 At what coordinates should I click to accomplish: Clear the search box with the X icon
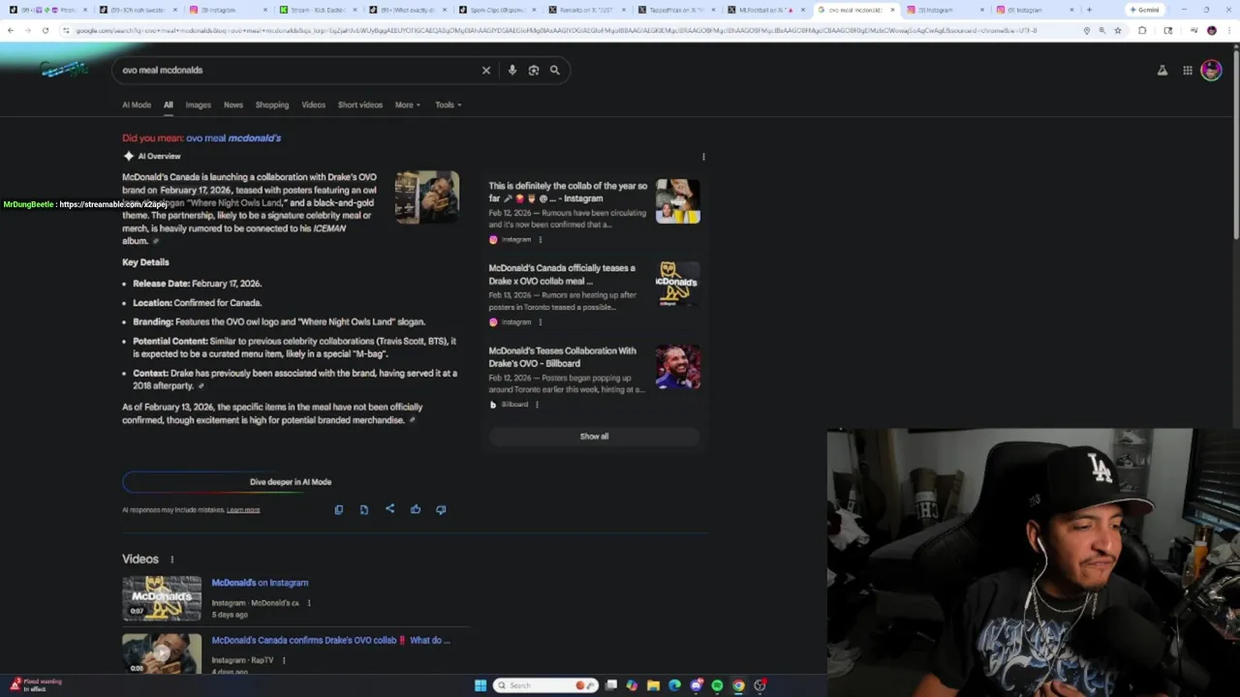[x=486, y=70]
